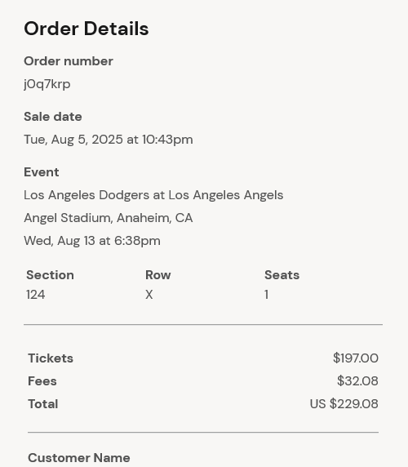Click the Dodgers at Angels event name
Viewport: 408px width, 467px height.
(153, 195)
